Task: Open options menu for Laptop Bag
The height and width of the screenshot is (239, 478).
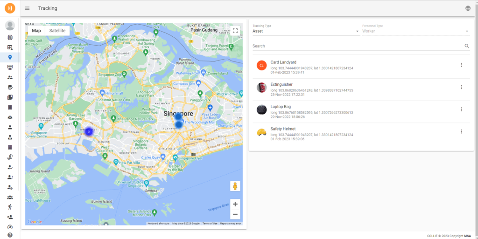Action: pos(461,109)
